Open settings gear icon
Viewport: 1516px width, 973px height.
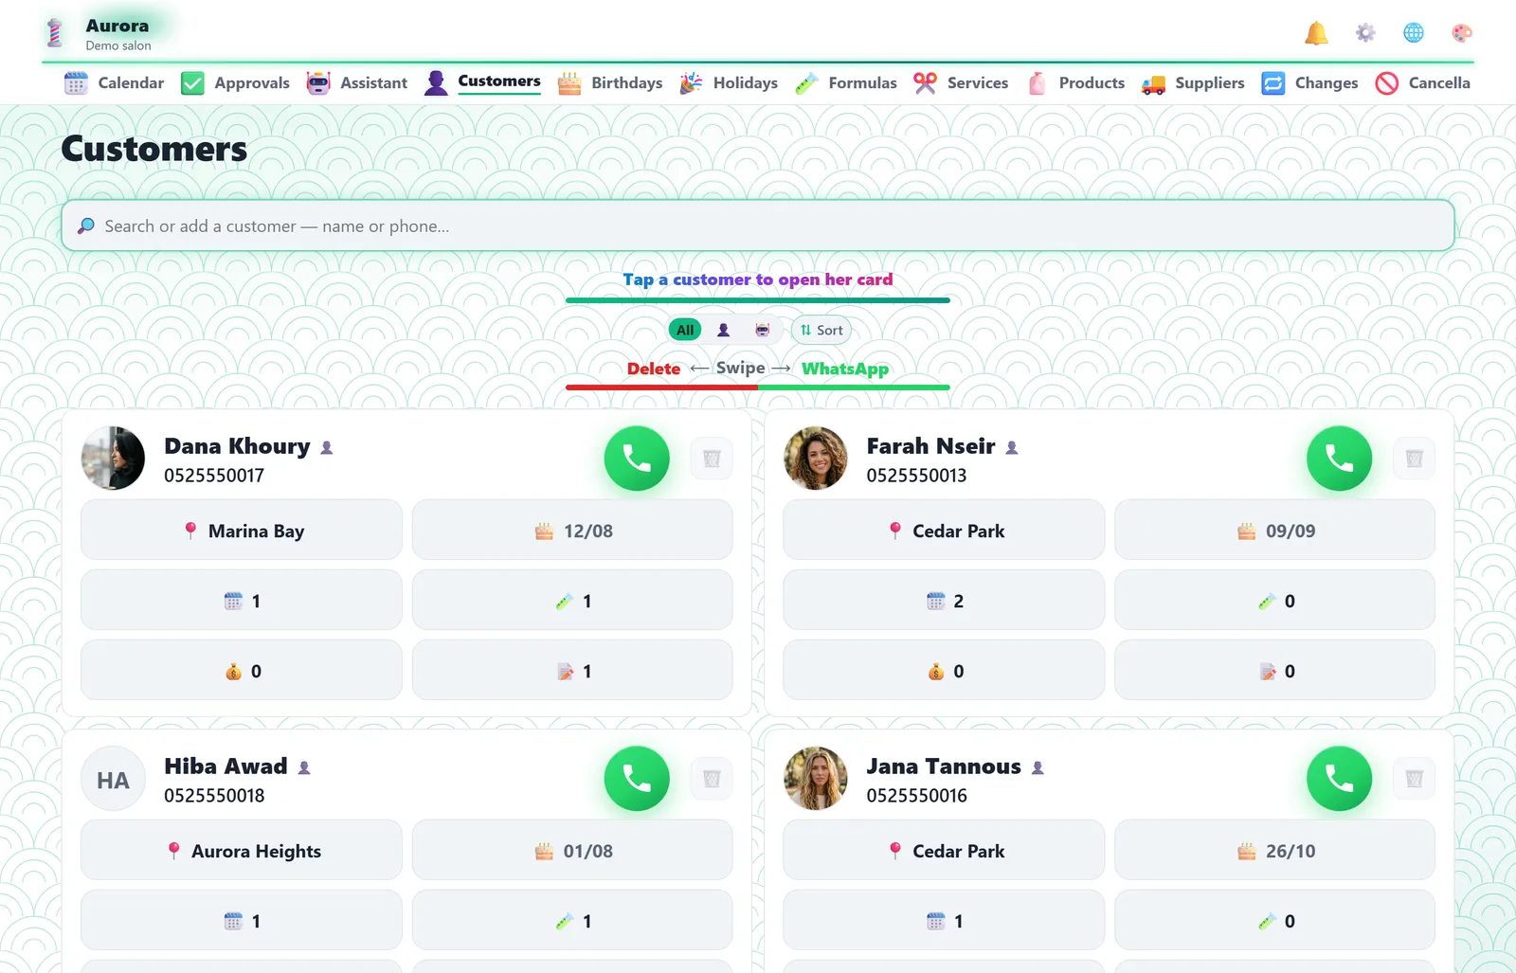1365,33
